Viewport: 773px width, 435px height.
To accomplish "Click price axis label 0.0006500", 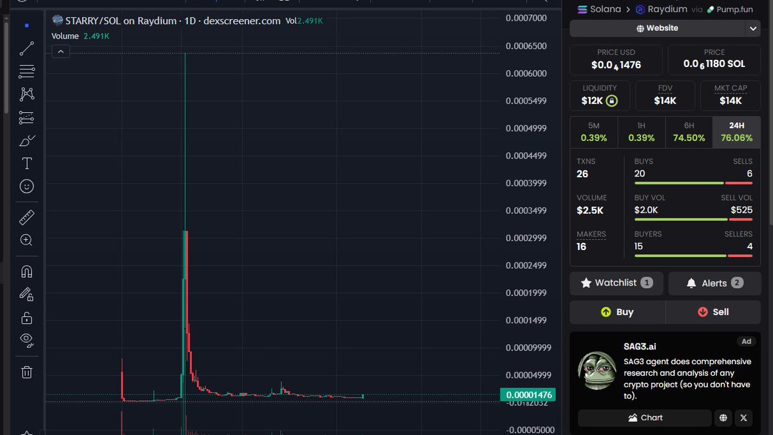I will pyautogui.click(x=526, y=46).
